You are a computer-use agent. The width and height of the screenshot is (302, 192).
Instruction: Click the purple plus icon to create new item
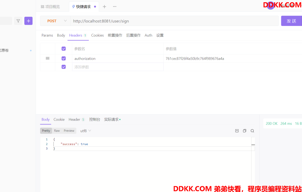(x=28, y=21)
